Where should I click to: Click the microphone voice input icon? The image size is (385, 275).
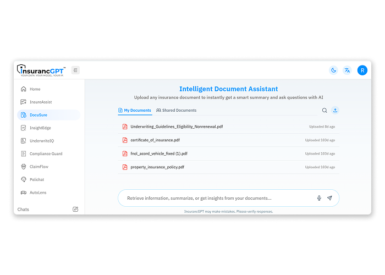(319, 198)
